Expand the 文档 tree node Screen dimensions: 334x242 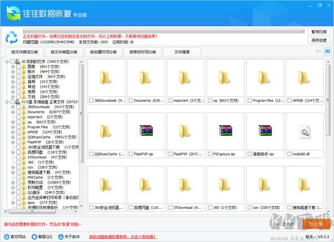(x=13, y=97)
